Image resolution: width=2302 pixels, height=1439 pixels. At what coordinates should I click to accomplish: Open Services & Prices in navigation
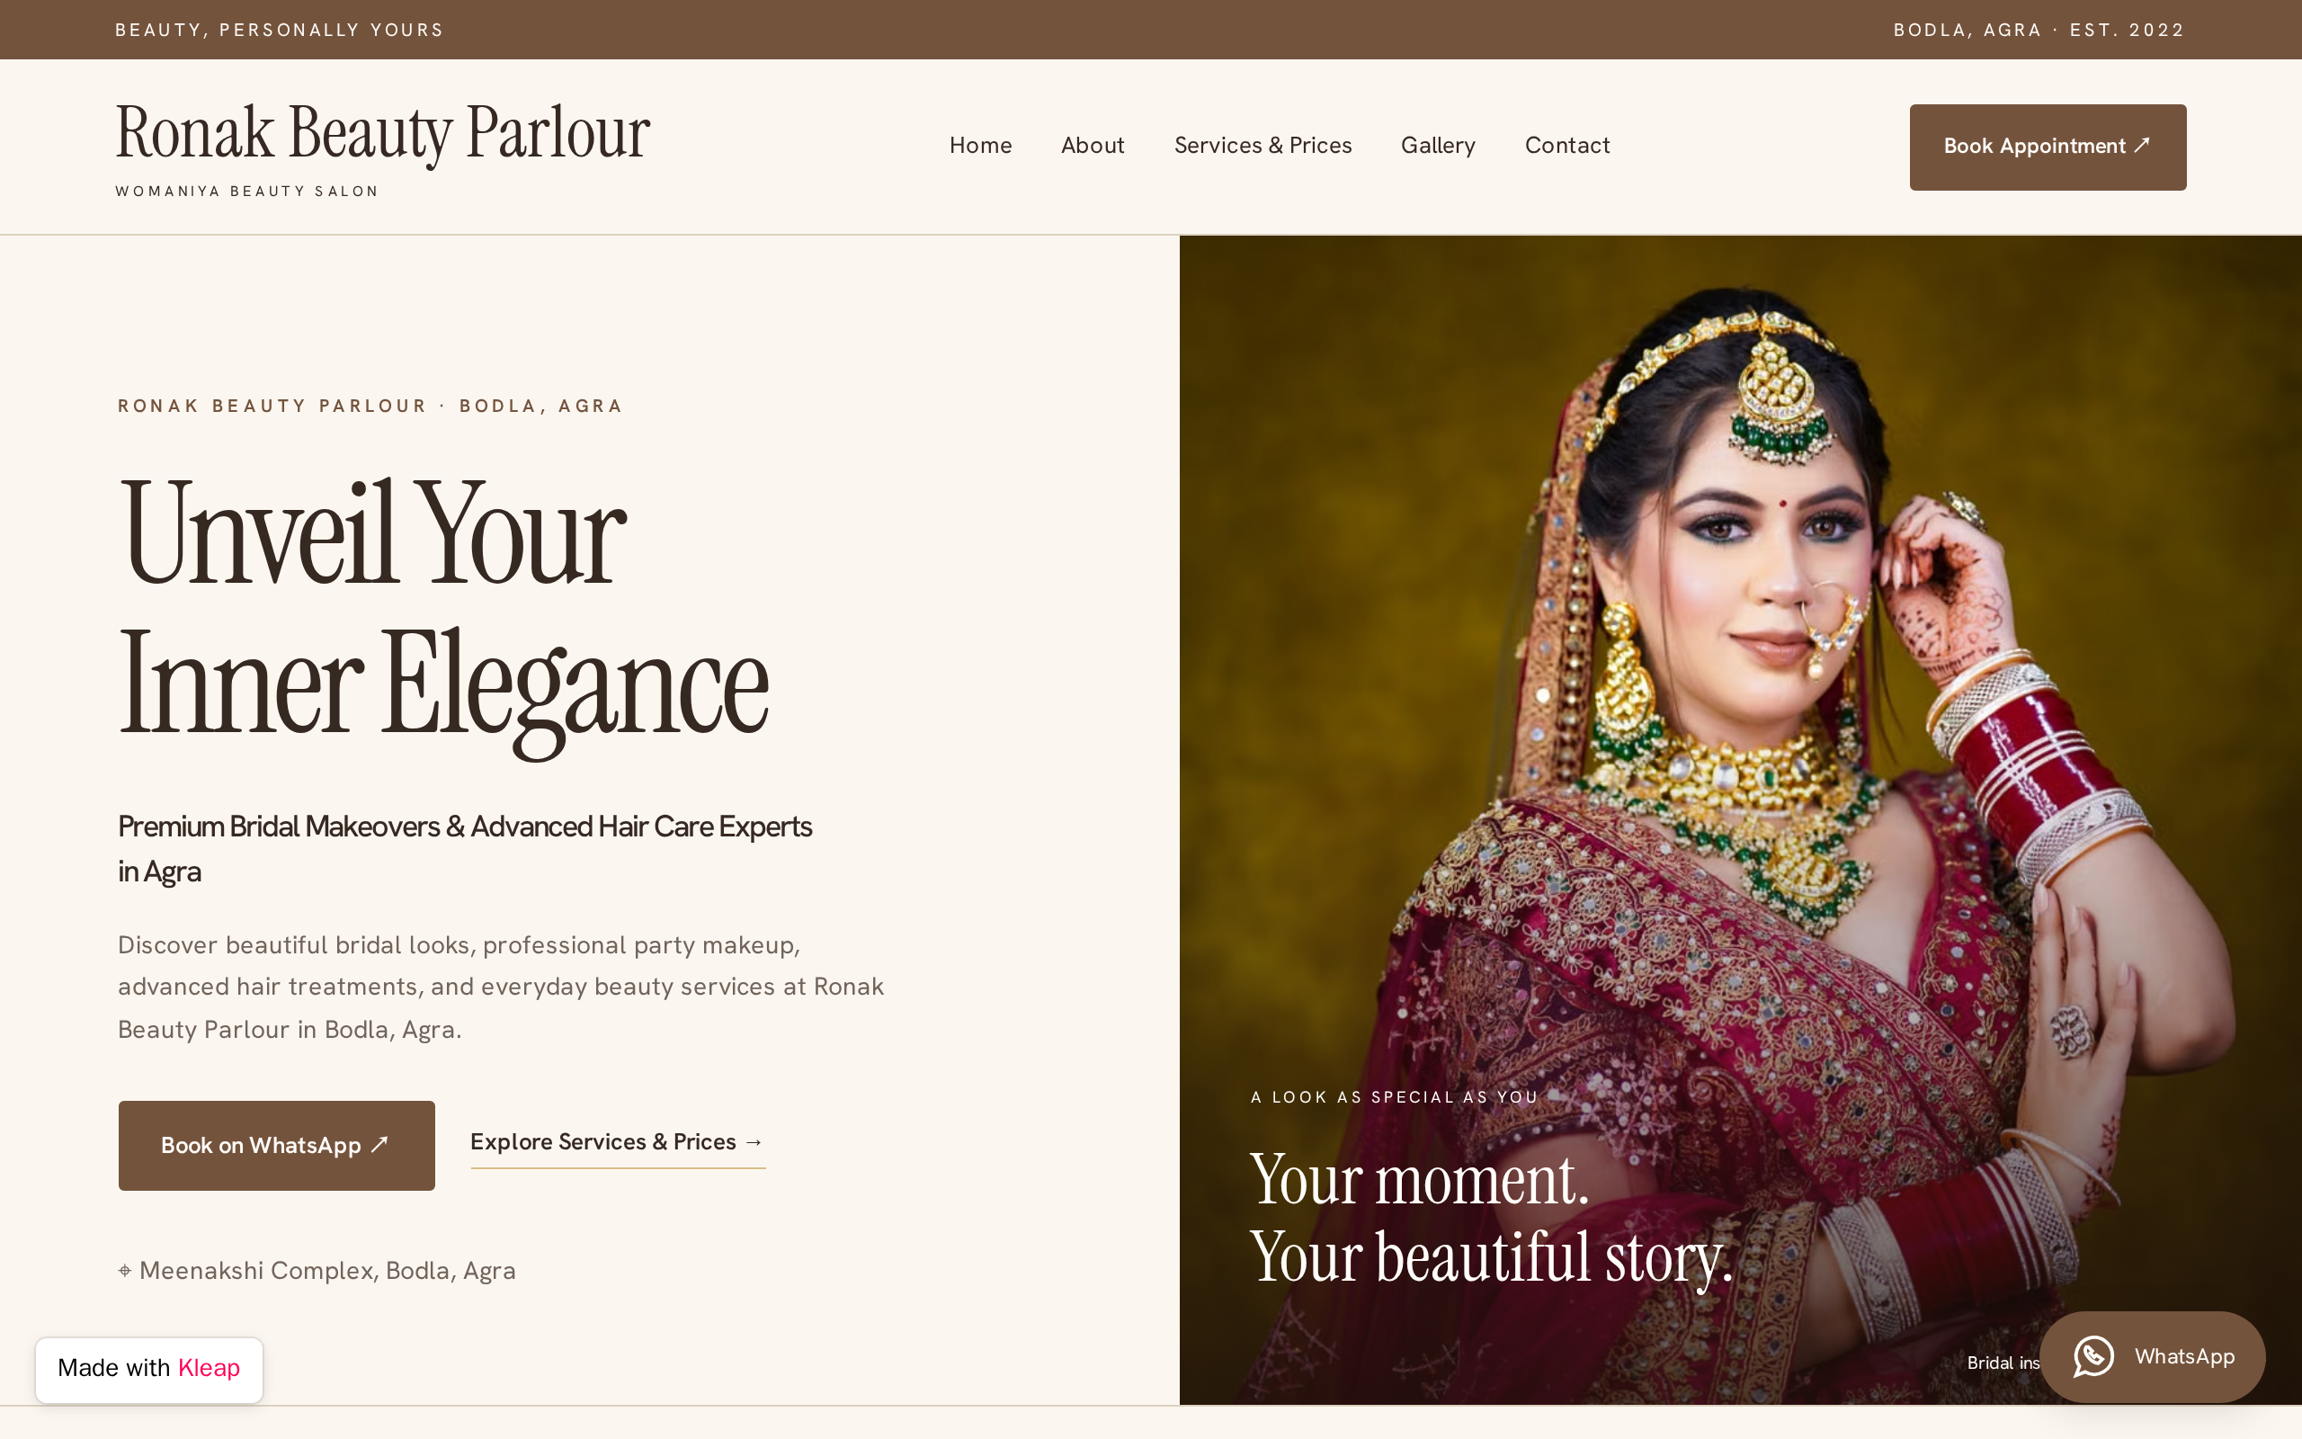click(1263, 146)
